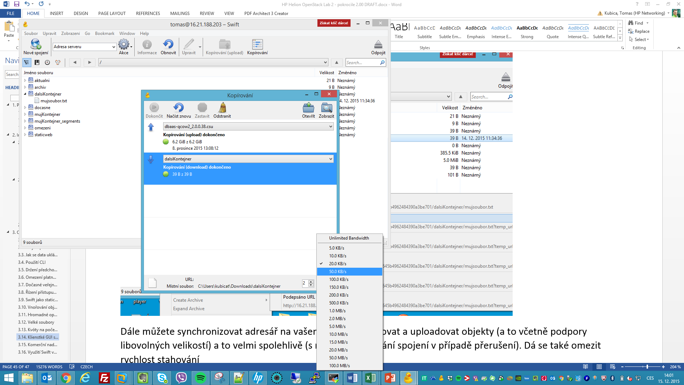The width and height of the screenshot is (684, 385).
Task: Go to heading 3.4 Použití CLI
Action: [x=32, y=262]
